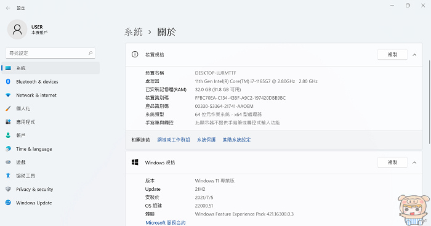
Task: Click the 系統 breadcrumb
Action: pos(134,32)
